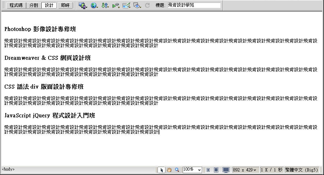Click the 繁體中文 (Big5) encoding indicator
This screenshot has height=175, width=324.
302,170
